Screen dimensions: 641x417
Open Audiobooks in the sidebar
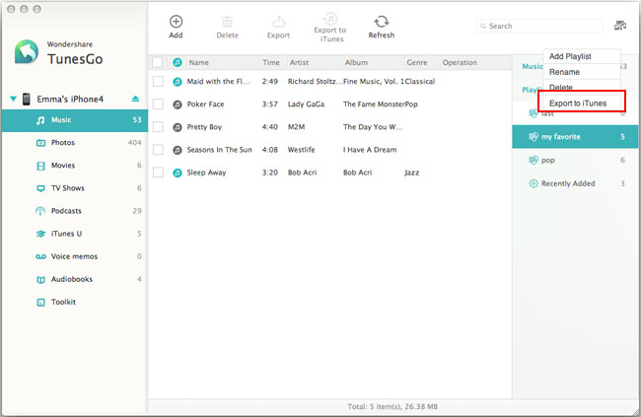[75, 279]
